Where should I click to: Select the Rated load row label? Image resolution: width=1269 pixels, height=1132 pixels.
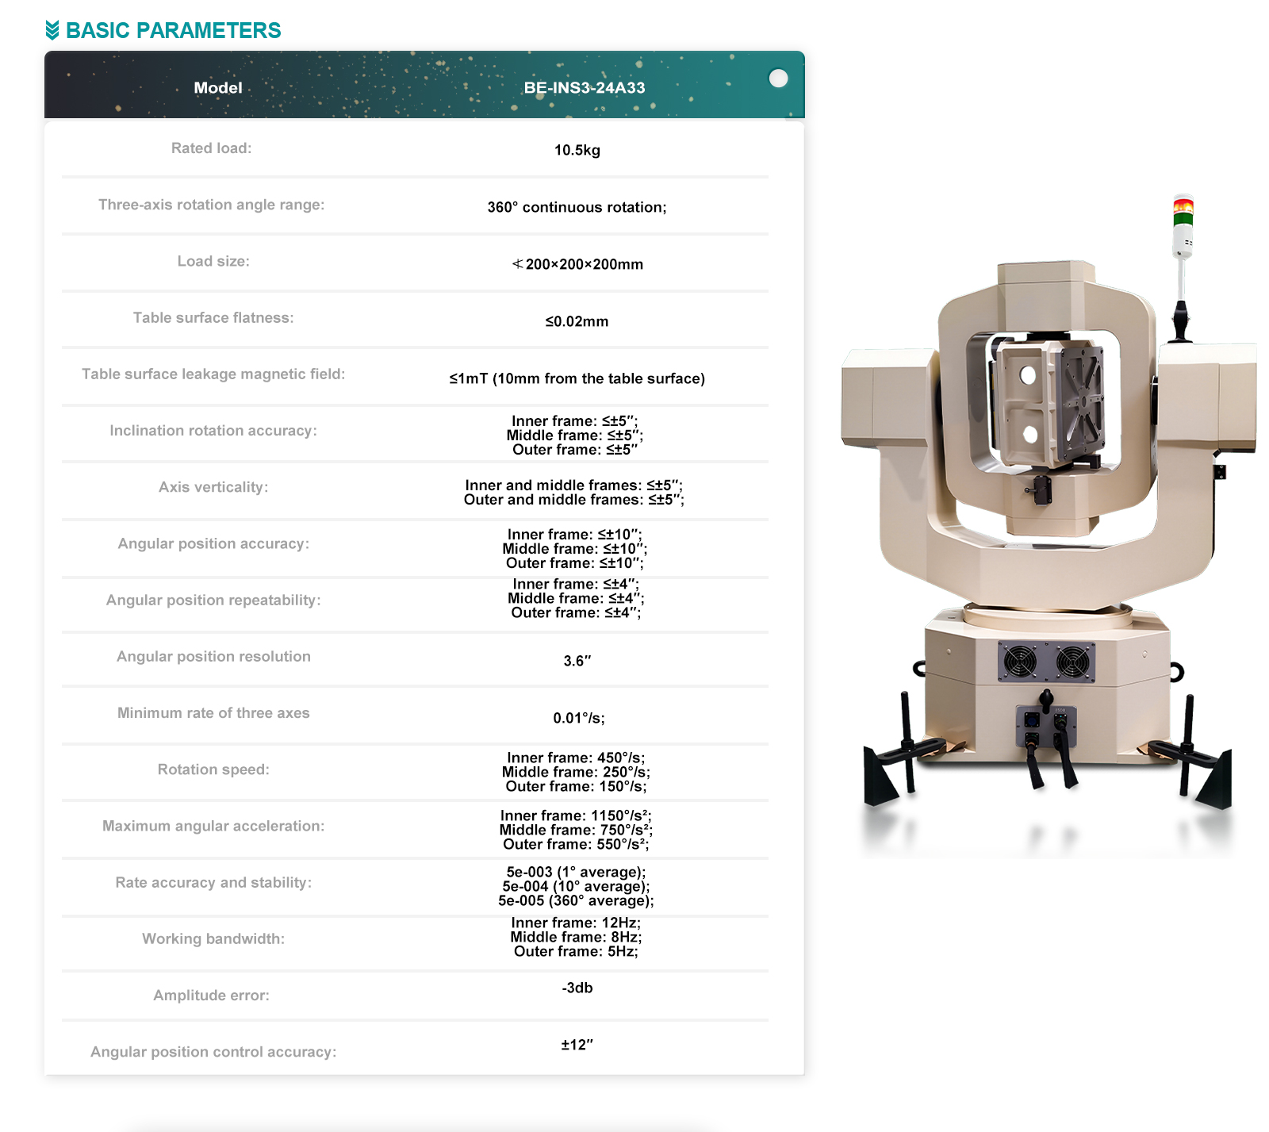211,148
